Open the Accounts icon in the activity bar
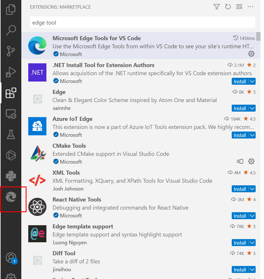Image resolution: width=264 pixels, height=279 pixels. click(x=11, y=258)
